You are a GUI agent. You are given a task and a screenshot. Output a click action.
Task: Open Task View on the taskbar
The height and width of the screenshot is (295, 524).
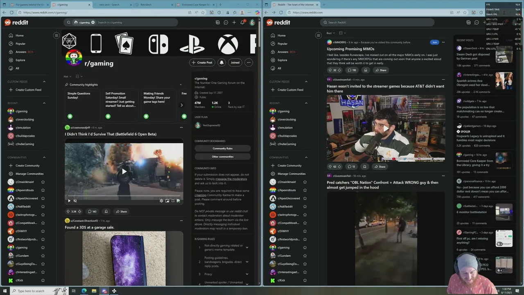pyautogui.click(x=74, y=291)
